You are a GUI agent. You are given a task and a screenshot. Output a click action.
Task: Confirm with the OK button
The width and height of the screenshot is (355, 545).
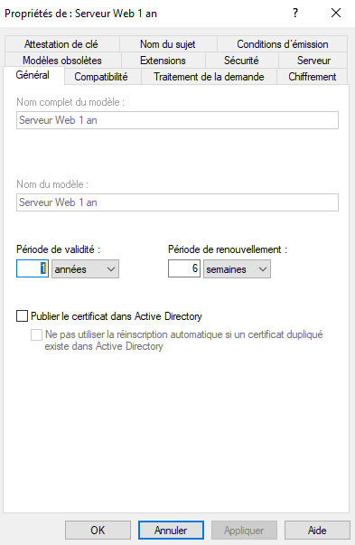[x=98, y=530]
